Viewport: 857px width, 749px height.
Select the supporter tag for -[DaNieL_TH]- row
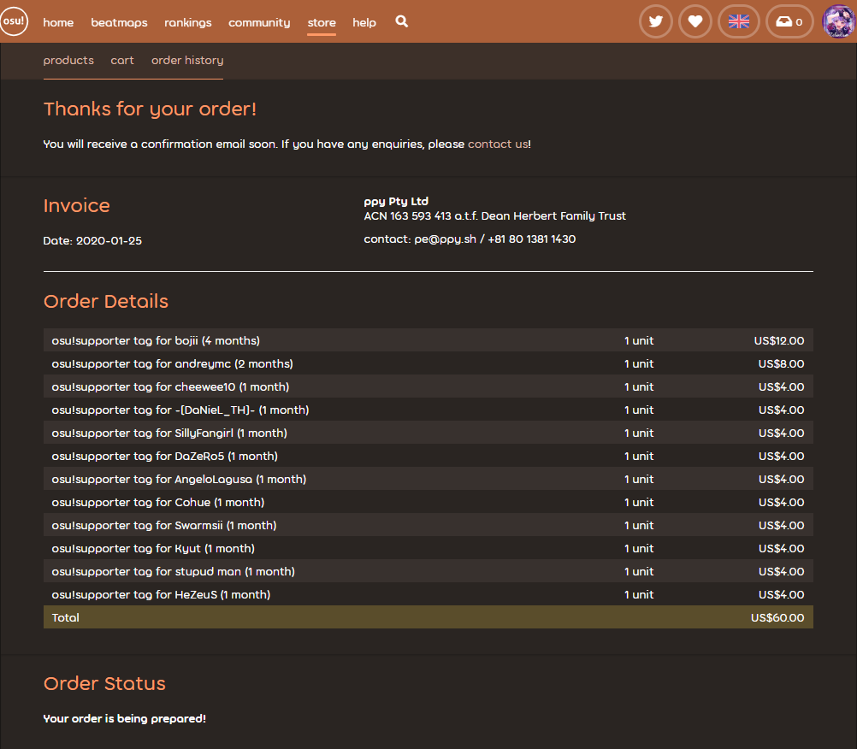pyautogui.click(x=428, y=410)
